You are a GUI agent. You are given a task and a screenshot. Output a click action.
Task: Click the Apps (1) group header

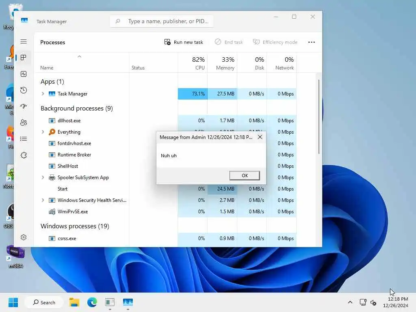(x=52, y=82)
